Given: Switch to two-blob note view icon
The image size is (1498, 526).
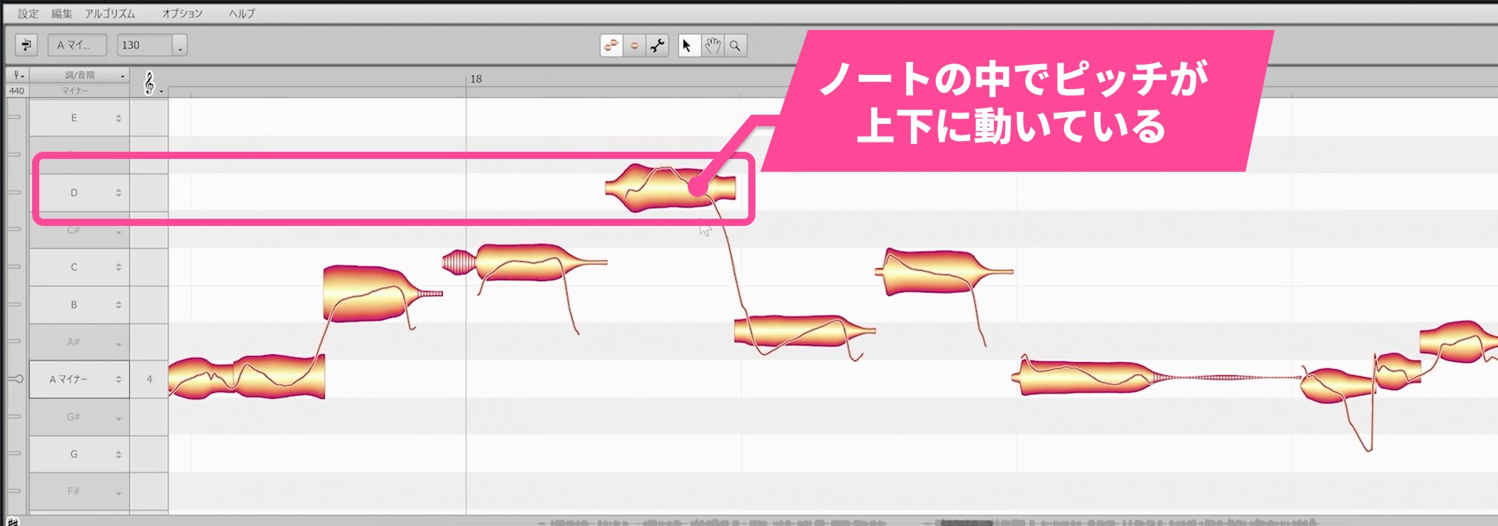Looking at the screenshot, I should pos(611,46).
